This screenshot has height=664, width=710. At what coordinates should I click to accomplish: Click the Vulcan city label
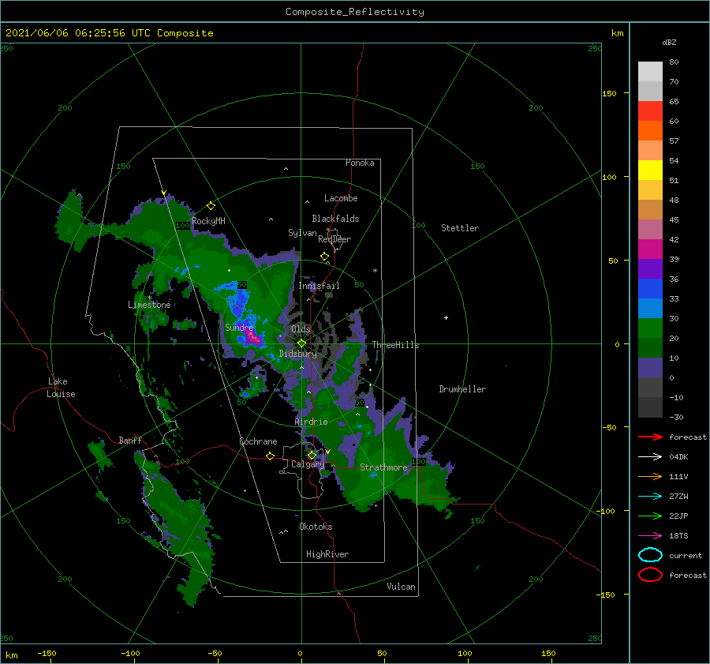(402, 587)
